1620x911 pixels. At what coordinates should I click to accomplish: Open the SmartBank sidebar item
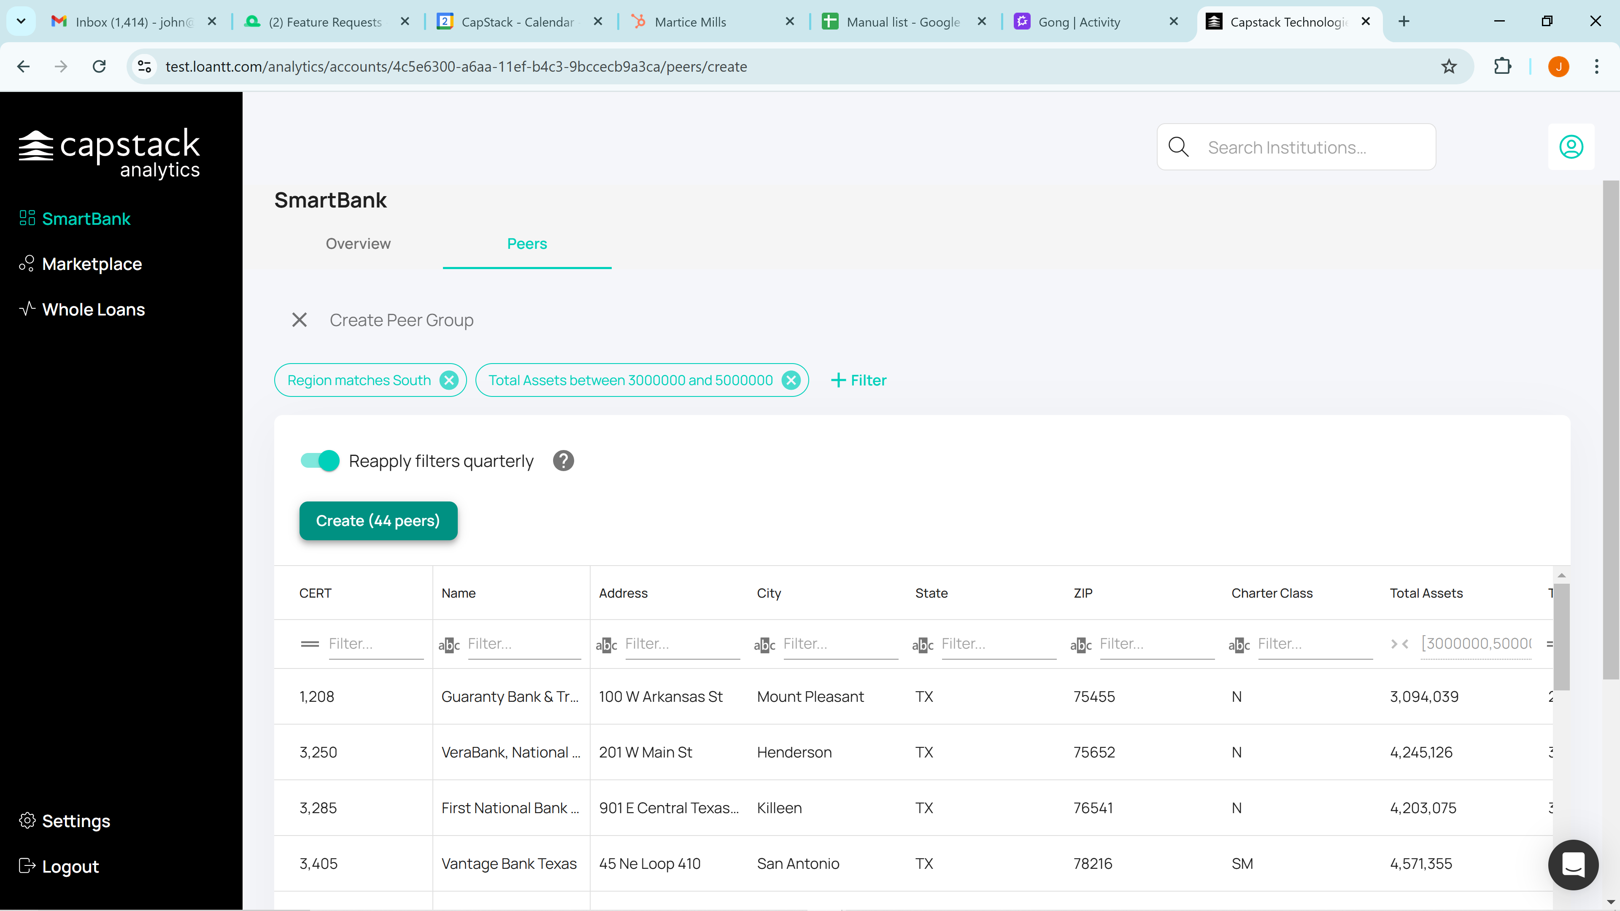(75, 218)
